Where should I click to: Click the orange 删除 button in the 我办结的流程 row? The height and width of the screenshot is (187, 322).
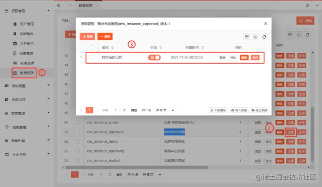click(x=244, y=58)
